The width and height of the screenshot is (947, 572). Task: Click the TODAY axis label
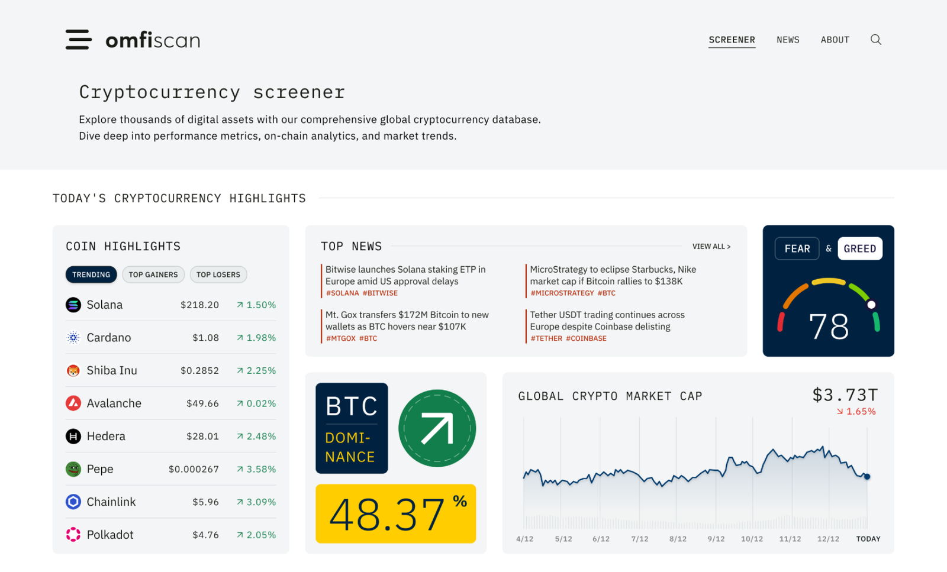coord(868,539)
